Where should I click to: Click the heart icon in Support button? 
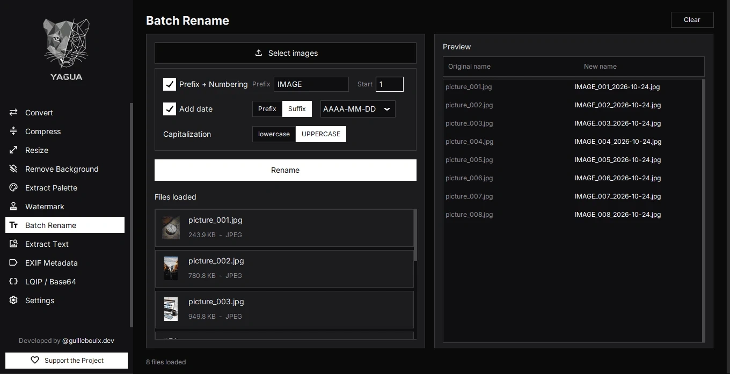click(35, 361)
